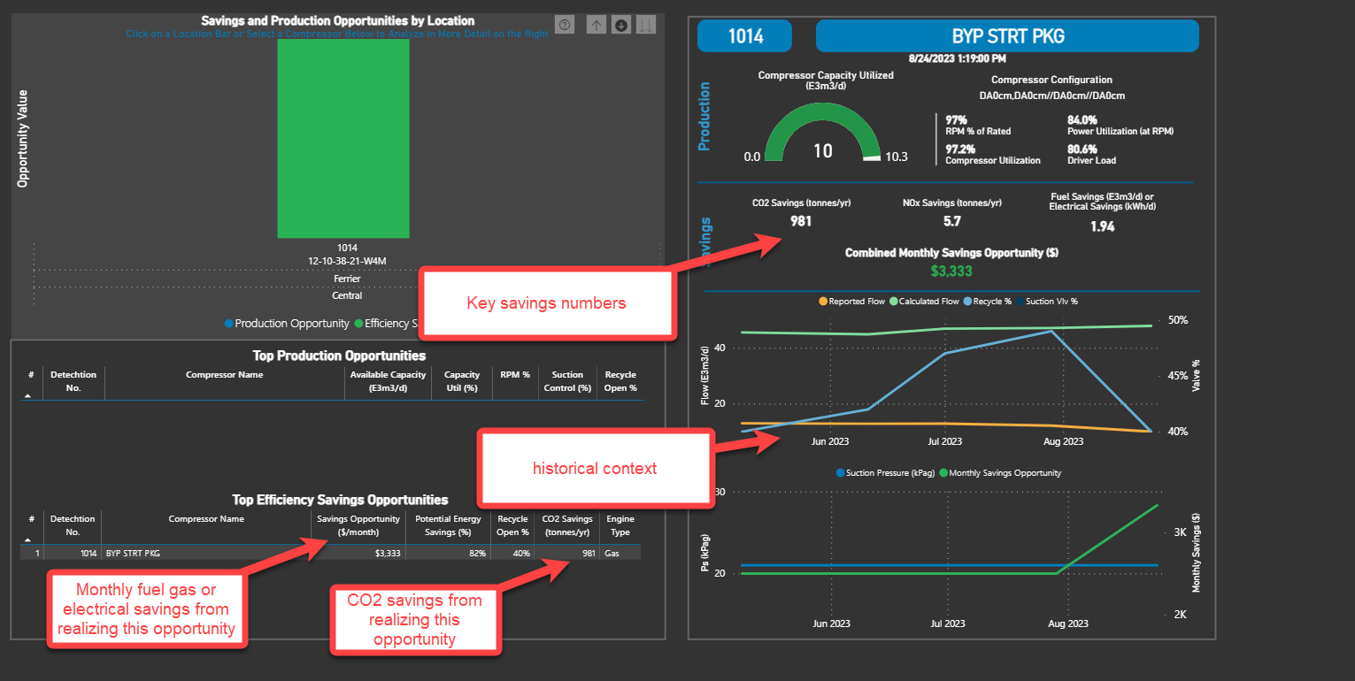Viewport: 1355px width, 681px height.
Task: Click the Gas engine type cell
Action: pos(612,553)
